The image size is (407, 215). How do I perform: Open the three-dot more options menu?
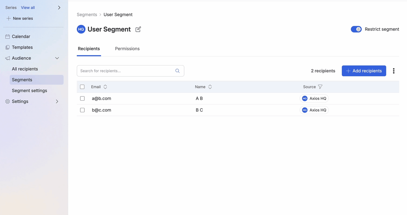click(x=394, y=71)
